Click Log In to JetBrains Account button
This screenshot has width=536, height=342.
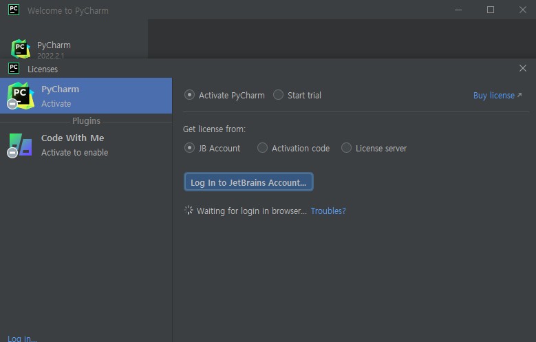coord(248,182)
